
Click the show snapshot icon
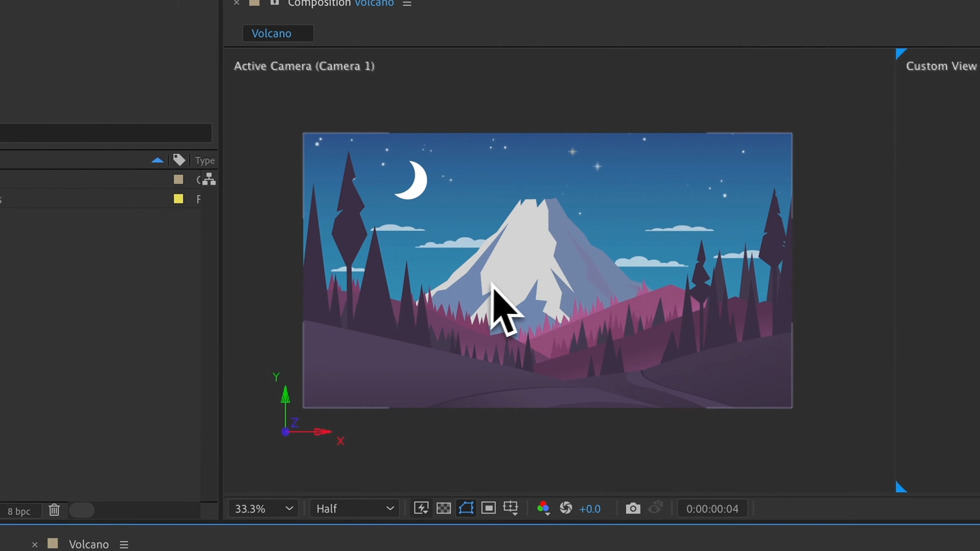click(655, 508)
